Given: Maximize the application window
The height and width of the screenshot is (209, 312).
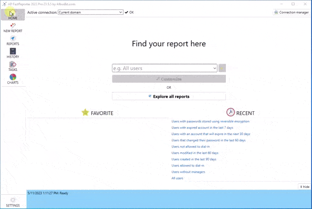Looking at the screenshot, I should pos(293,4).
